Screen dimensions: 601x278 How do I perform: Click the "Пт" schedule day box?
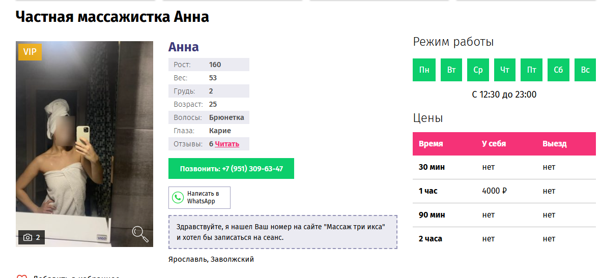tap(532, 70)
